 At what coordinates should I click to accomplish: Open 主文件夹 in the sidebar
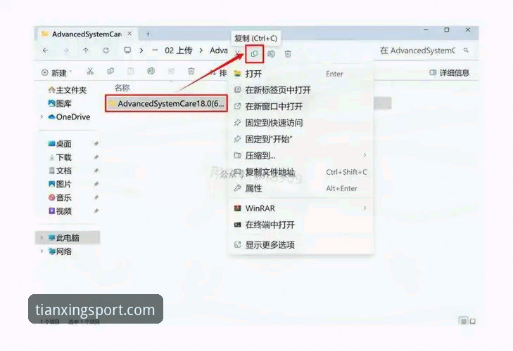pos(67,90)
